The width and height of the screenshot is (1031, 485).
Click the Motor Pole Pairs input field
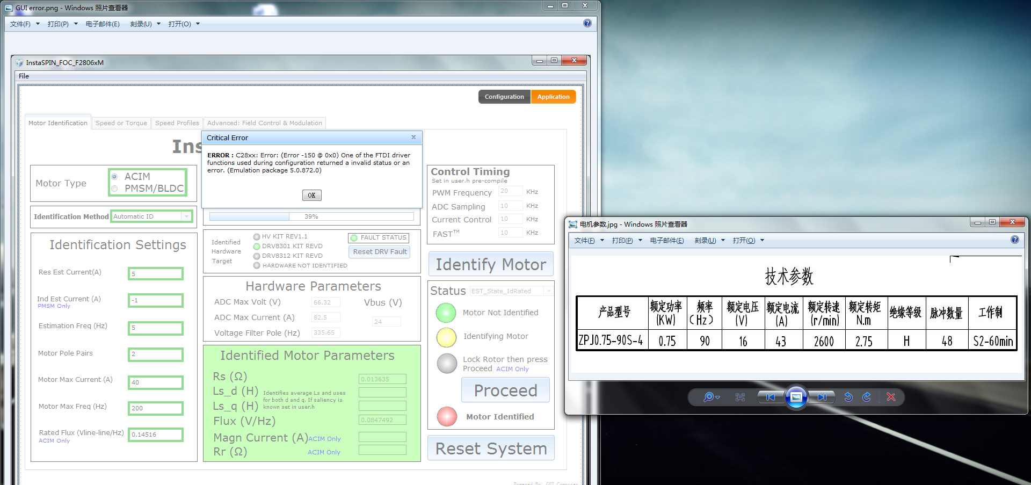click(x=156, y=354)
